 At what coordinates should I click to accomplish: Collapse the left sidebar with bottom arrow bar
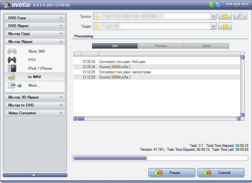tap(35, 175)
